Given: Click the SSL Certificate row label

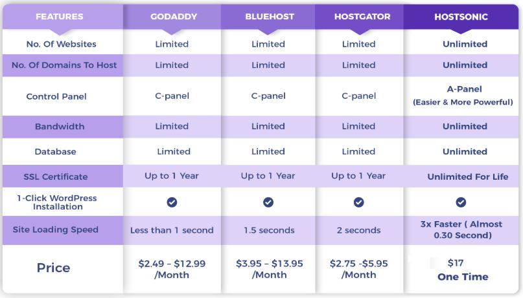Looking at the screenshot, I should tap(56, 176).
